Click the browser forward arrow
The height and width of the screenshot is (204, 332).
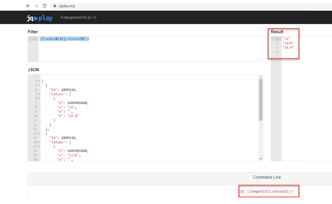(x=36, y=6)
